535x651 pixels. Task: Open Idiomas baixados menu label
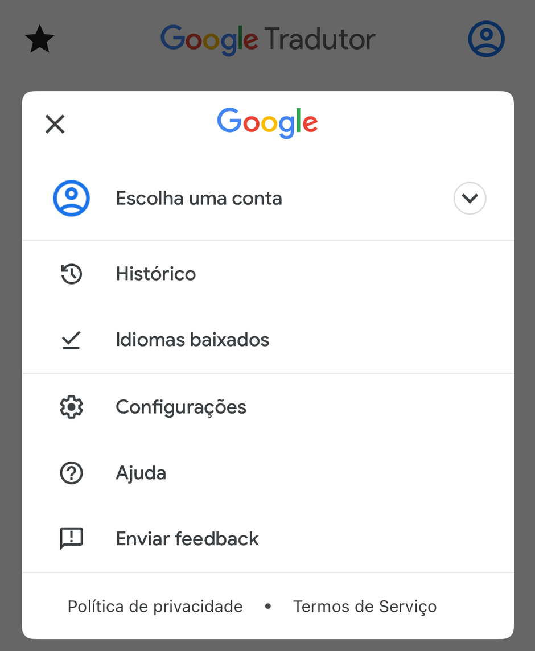(192, 340)
